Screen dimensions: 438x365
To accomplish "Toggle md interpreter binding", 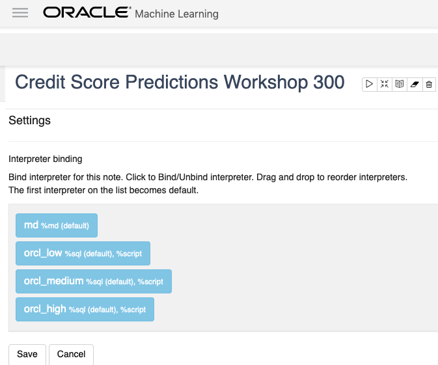I will (x=57, y=225).
